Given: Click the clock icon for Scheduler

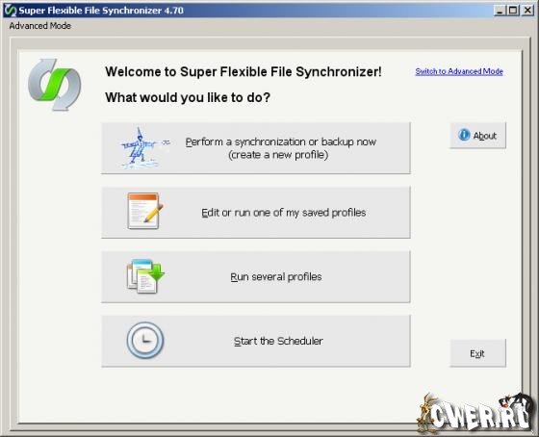Looking at the screenshot, I should [x=145, y=340].
